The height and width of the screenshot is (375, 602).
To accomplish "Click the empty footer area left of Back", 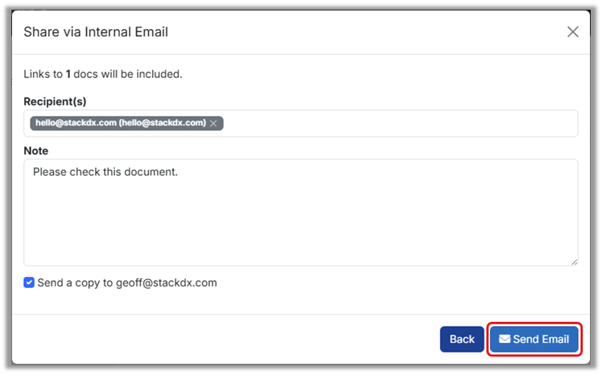I will click(225, 339).
